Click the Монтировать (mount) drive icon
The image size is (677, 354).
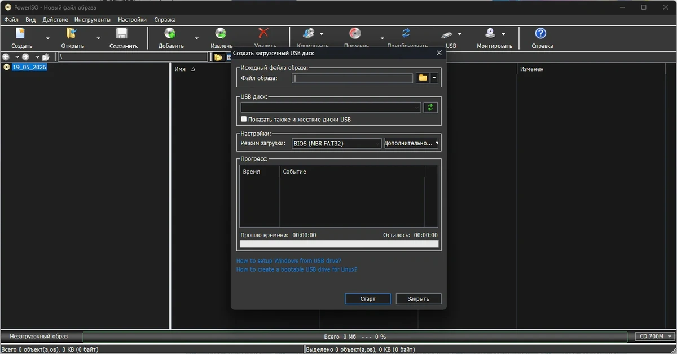coord(490,34)
